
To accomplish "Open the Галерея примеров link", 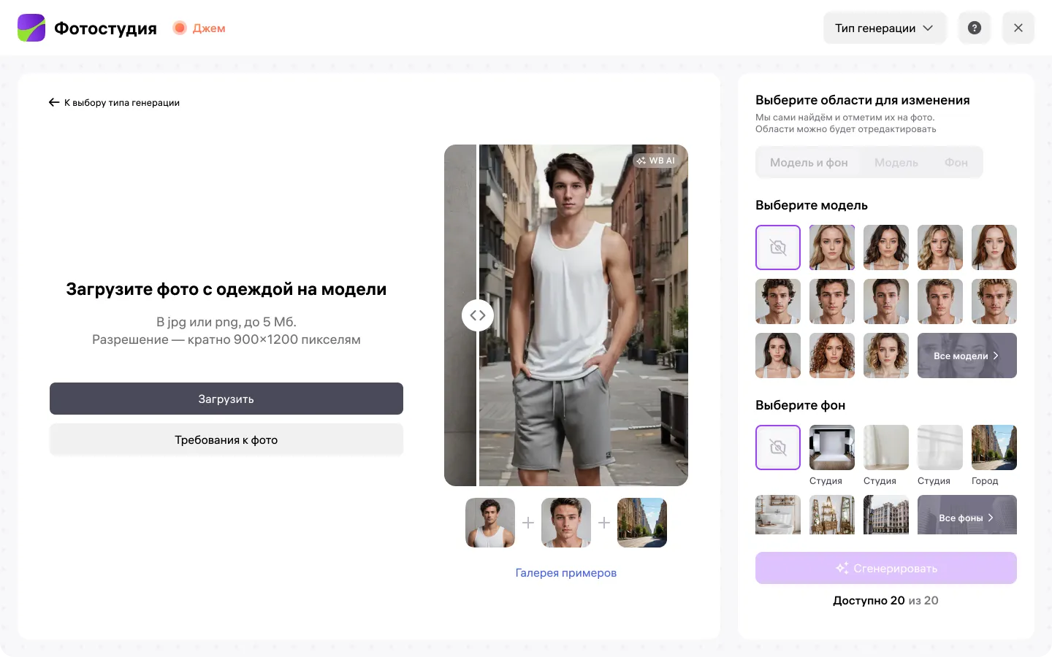I will point(565,573).
